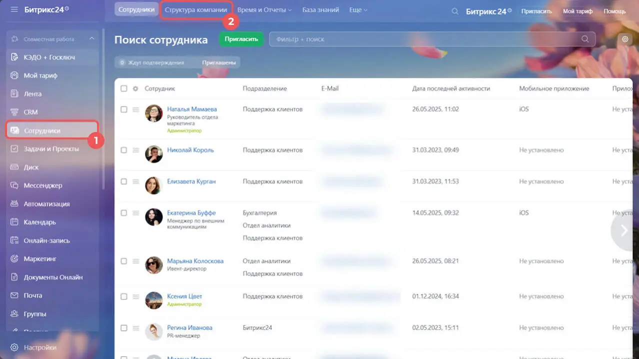Switch to the Структура компании tab
This screenshot has height=359, width=639.
click(196, 8)
